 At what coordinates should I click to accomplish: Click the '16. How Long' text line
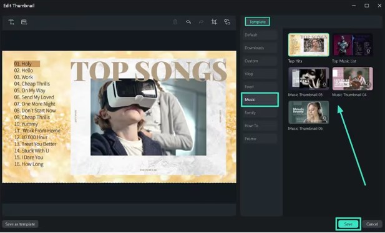pyautogui.click(x=29, y=164)
